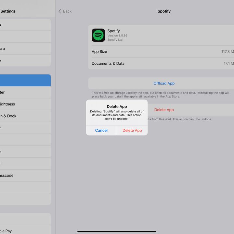Click the home indicator bar at bottom
The image size is (234, 234).
click(x=117, y=232)
